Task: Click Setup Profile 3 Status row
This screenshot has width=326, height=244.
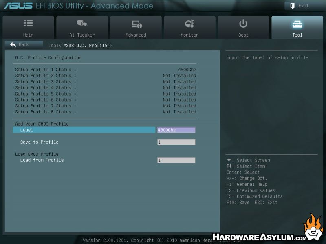Action: [x=106, y=82]
